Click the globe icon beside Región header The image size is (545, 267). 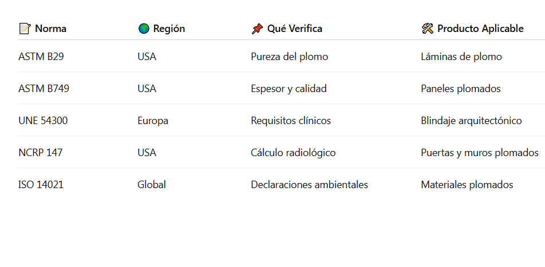click(144, 29)
